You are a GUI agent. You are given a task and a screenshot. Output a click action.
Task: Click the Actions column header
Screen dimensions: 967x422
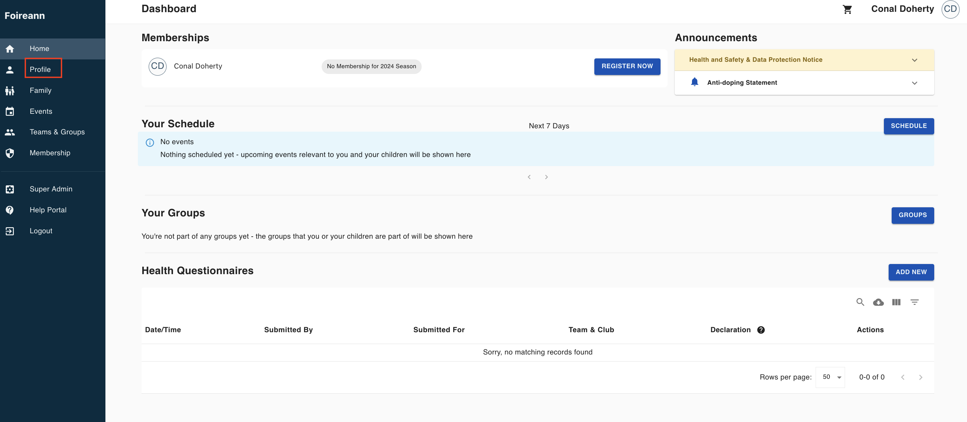[870, 330]
